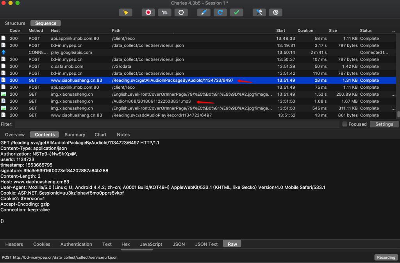The image size is (400, 263).
Task: Click the Recording status button
Action: [386, 258]
